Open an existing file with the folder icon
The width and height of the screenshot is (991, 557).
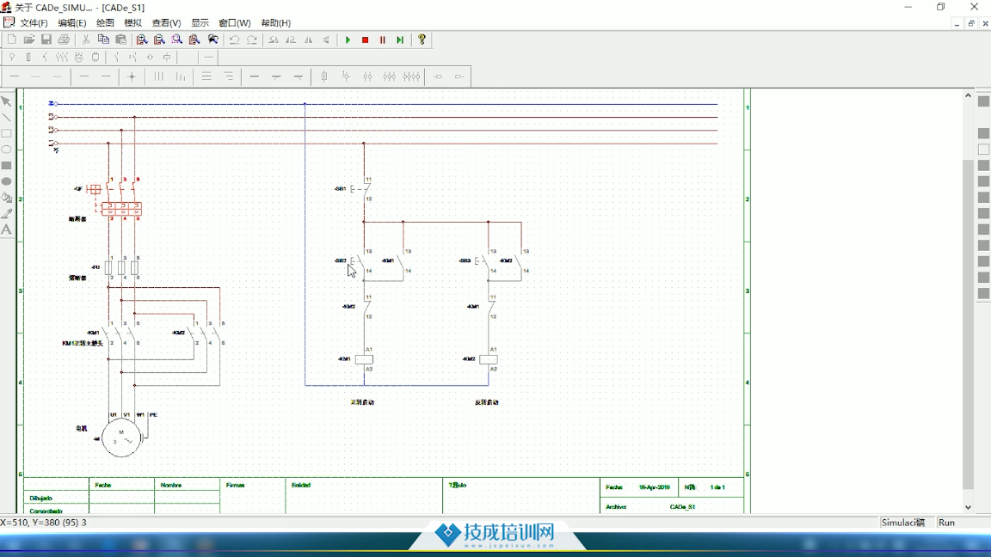click(29, 40)
